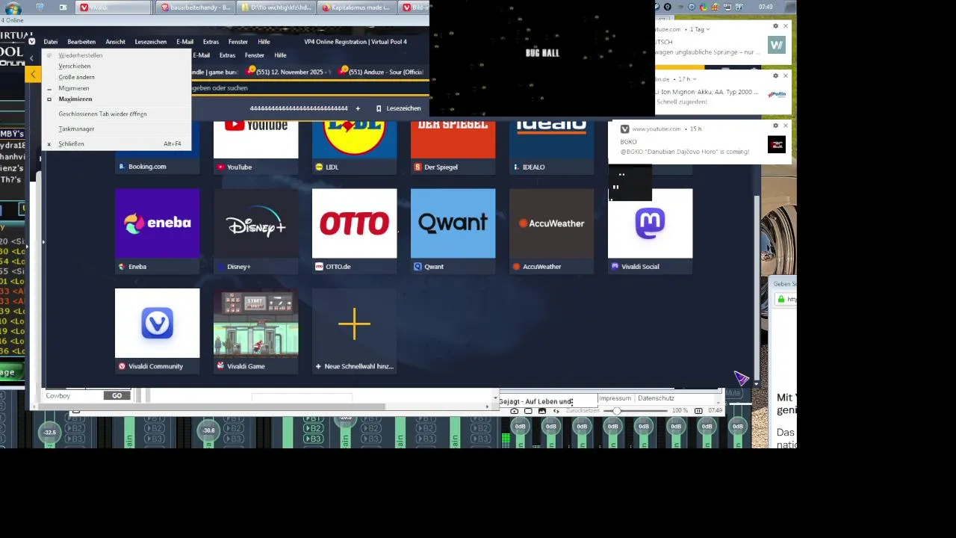
Task: Open the YouTube speed dial tile
Action: tap(255, 149)
